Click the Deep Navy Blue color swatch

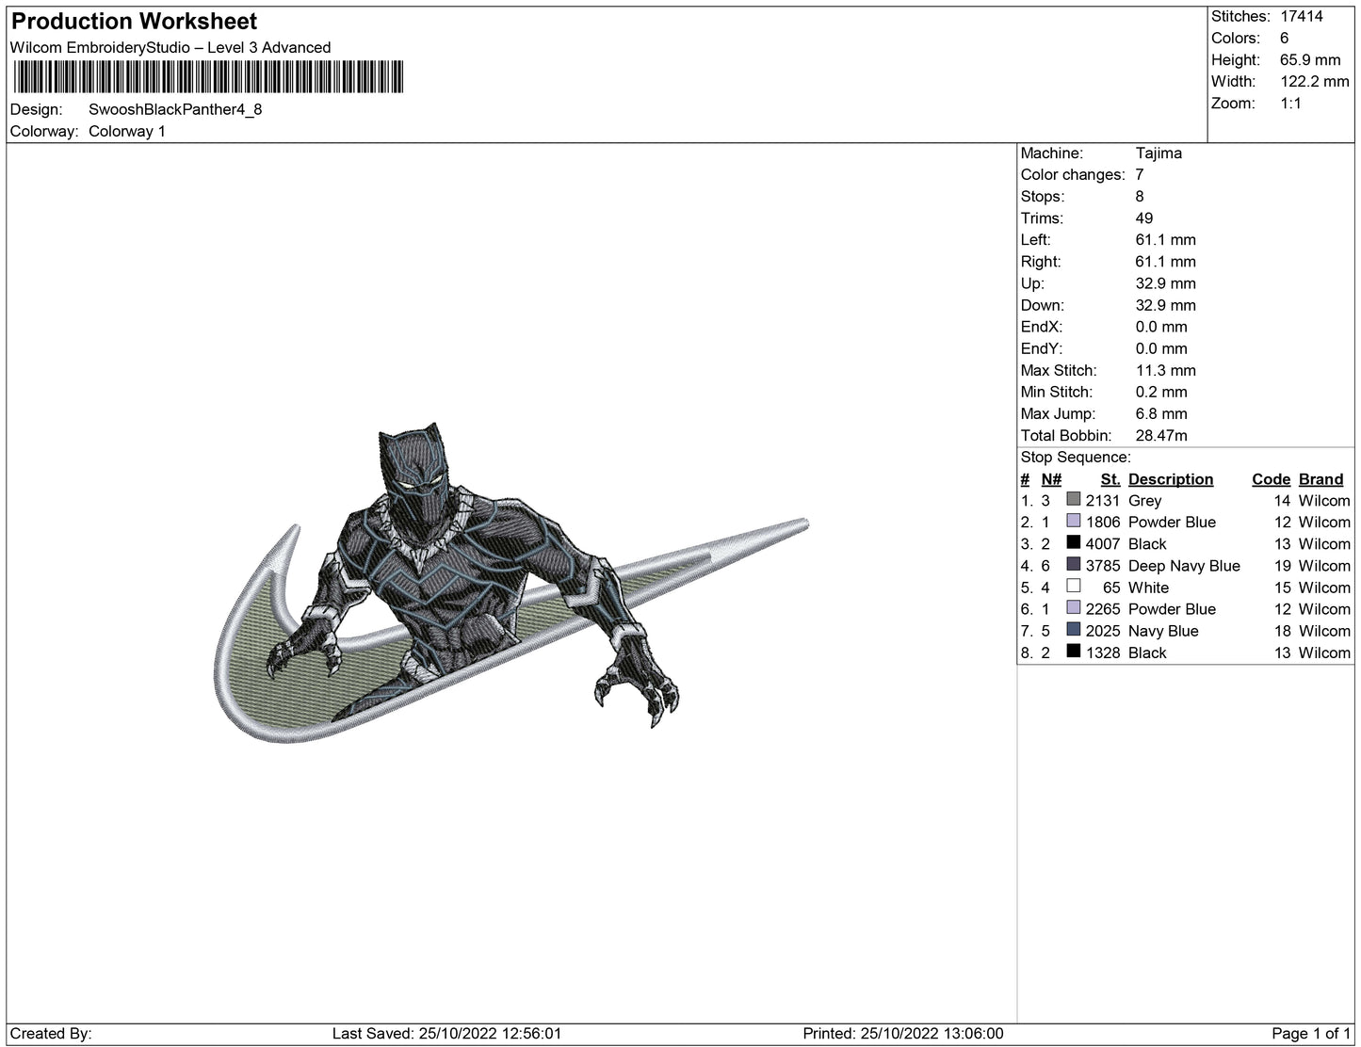(x=1073, y=564)
